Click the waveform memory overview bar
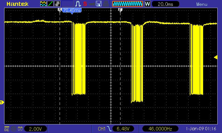This screenshot has width=222, height=133. [128, 4]
